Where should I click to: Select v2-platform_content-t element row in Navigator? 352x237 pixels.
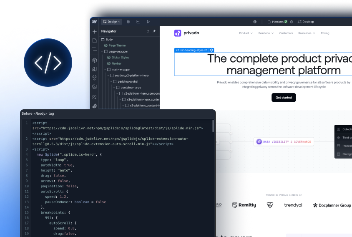click(142, 106)
